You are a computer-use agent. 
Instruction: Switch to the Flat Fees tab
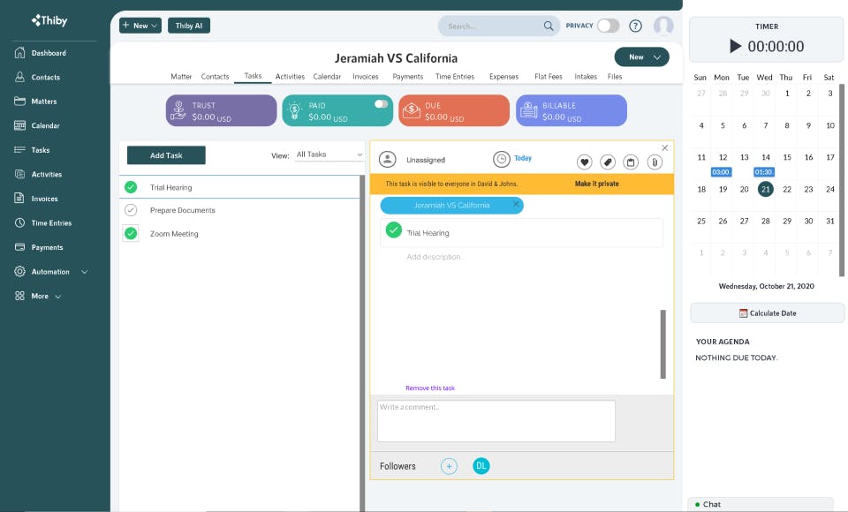click(x=549, y=77)
